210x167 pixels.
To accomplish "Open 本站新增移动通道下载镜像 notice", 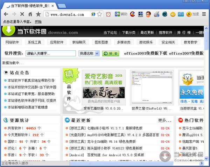I will pos(28,107).
